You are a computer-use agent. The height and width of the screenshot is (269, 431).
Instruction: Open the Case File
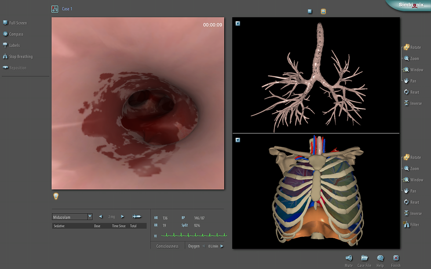point(364,258)
